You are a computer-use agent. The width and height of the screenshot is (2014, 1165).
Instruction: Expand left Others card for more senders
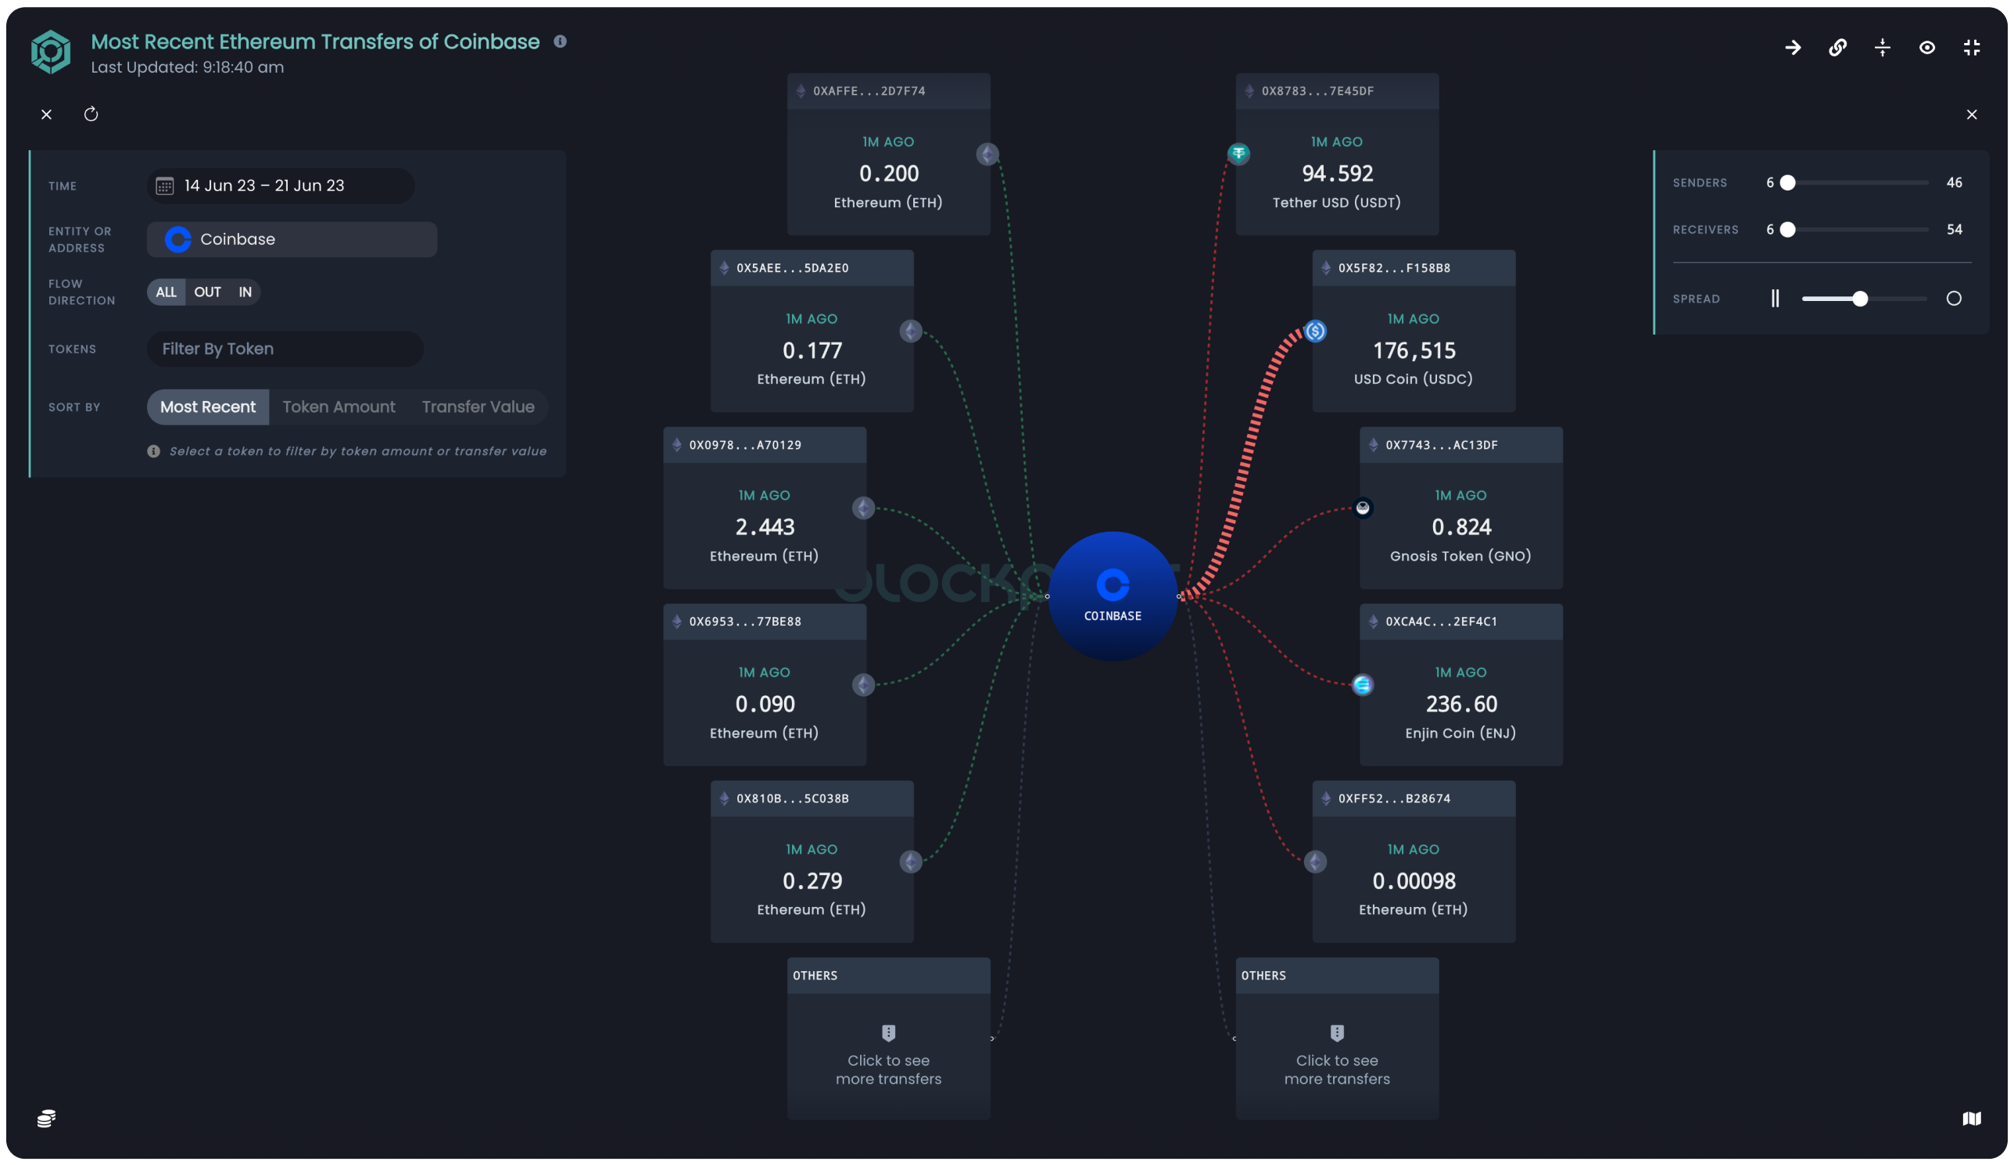pyautogui.click(x=889, y=1038)
